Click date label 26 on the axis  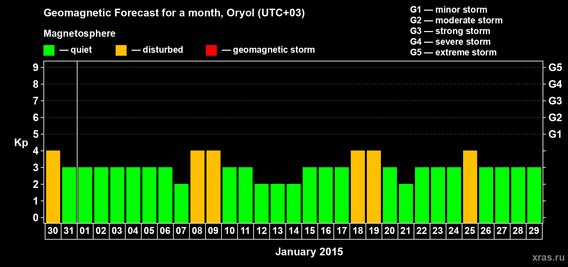(x=486, y=231)
